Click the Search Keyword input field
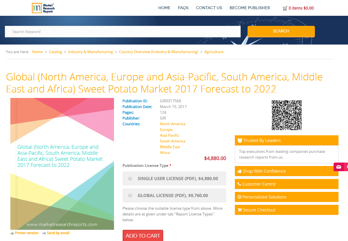348x241 pixels. click(123, 32)
